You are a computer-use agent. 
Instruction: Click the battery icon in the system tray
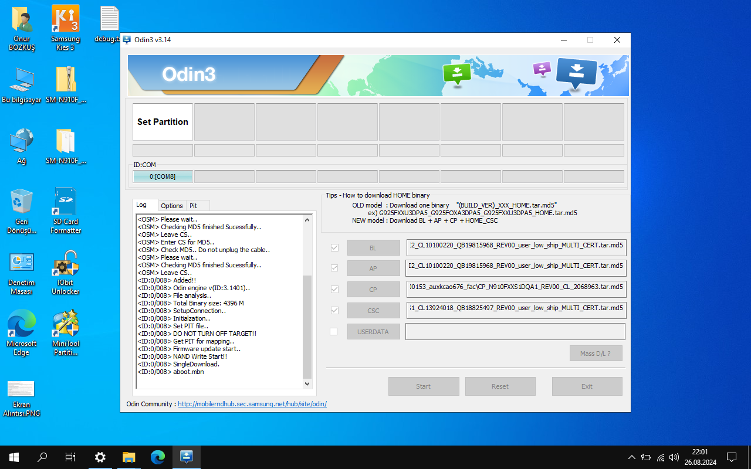[646, 457]
